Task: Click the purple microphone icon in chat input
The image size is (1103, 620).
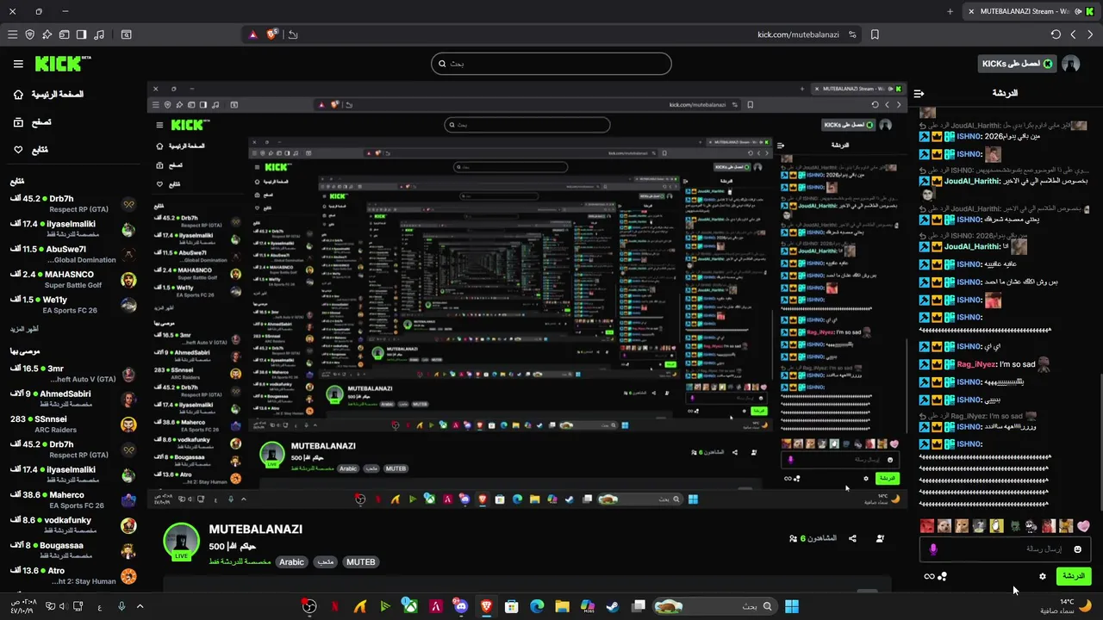Action: (933, 549)
